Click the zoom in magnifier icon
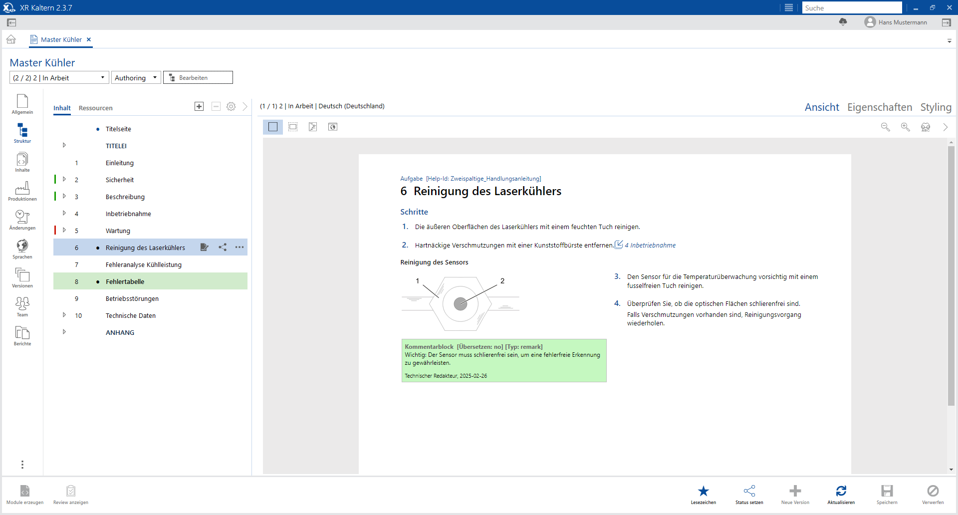This screenshot has height=515, width=958. click(905, 127)
